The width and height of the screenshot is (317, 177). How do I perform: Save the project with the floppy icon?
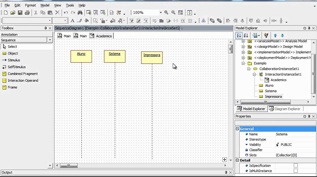(20, 13)
